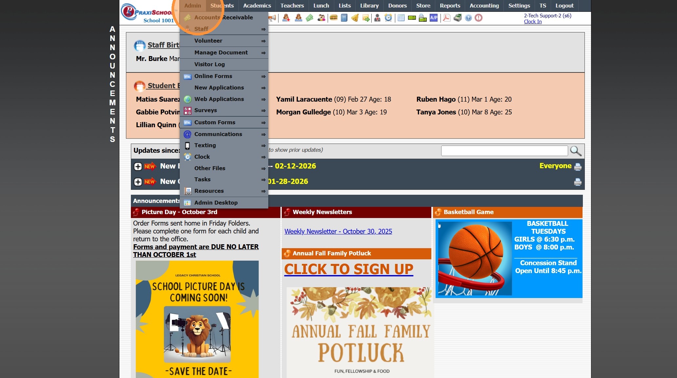Click the search magnifying glass icon
Viewport: 677px width, 378px height.
coord(576,151)
